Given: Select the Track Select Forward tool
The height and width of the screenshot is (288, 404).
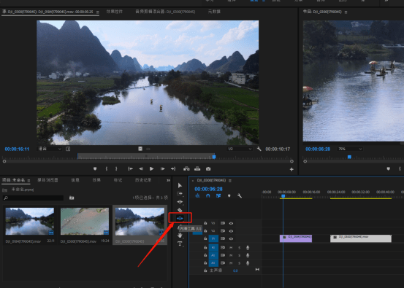Looking at the screenshot, I should pyautogui.click(x=180, y=194).
